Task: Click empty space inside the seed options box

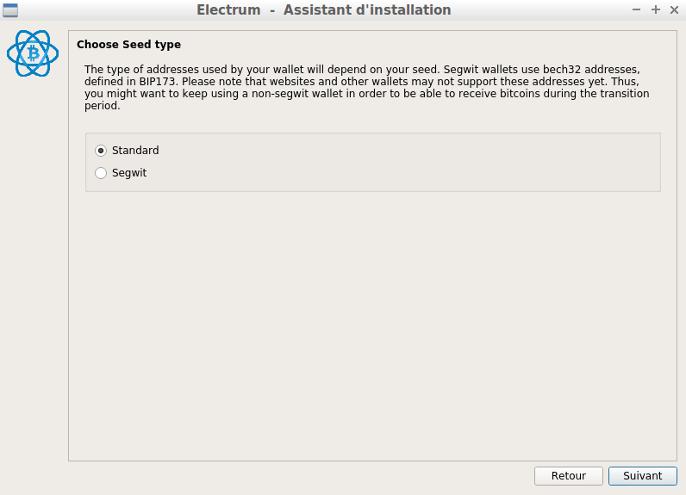Action: point(394,162)
